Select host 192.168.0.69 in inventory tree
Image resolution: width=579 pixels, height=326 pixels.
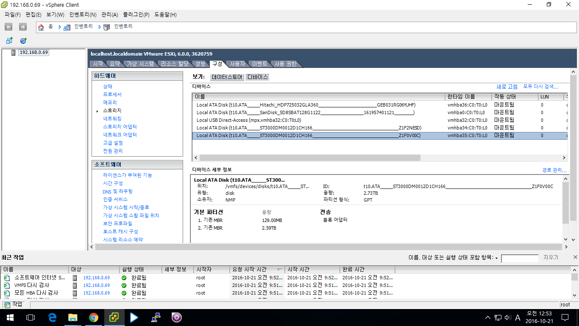(34, 52)
